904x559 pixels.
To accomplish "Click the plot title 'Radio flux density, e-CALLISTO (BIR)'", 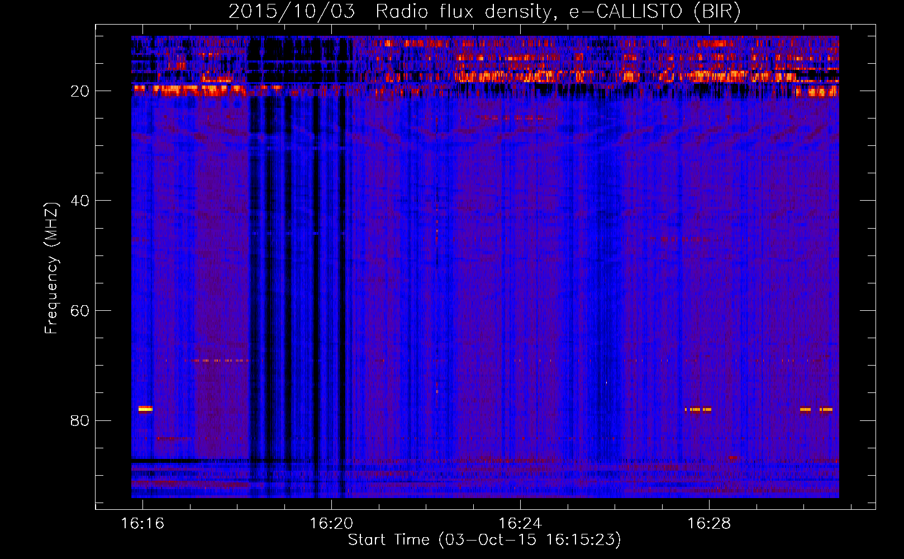I will coord(558,12).
